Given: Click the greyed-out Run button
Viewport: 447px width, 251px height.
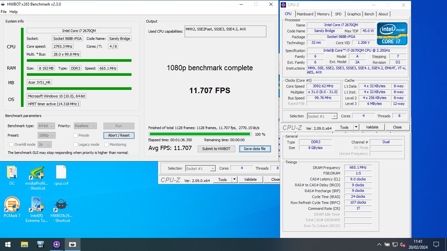Looking at the screenshot, I should point(119,126).
